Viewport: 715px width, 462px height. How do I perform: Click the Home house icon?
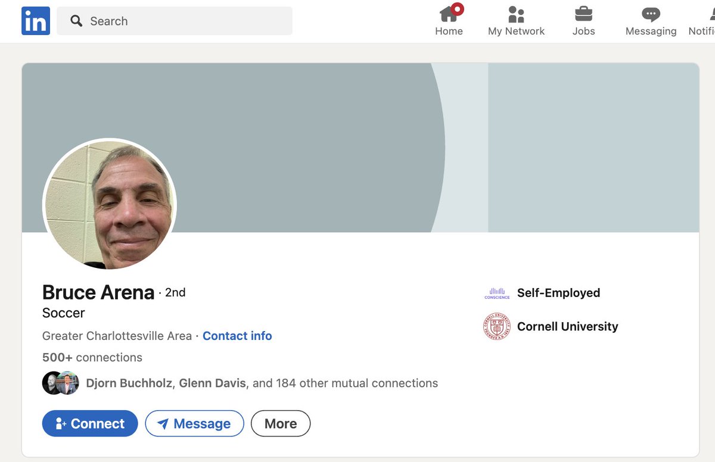[449, 14]
